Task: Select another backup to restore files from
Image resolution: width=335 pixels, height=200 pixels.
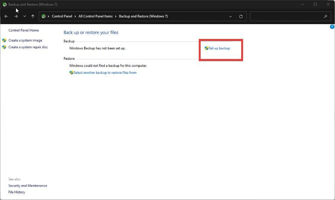Action: 105,73
